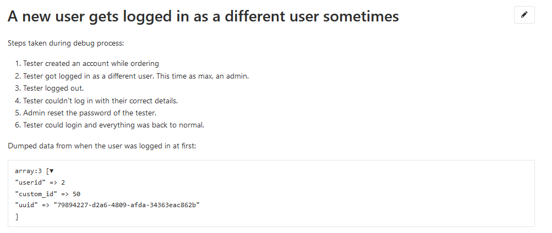This screenshot has height=233, width=552.
Task: Click step 5 about admin password reset
Action: pos(90,113)
